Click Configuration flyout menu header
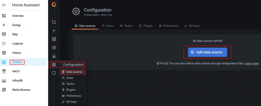This screenshot has width=261, height=106. click(x=73, y=65)
